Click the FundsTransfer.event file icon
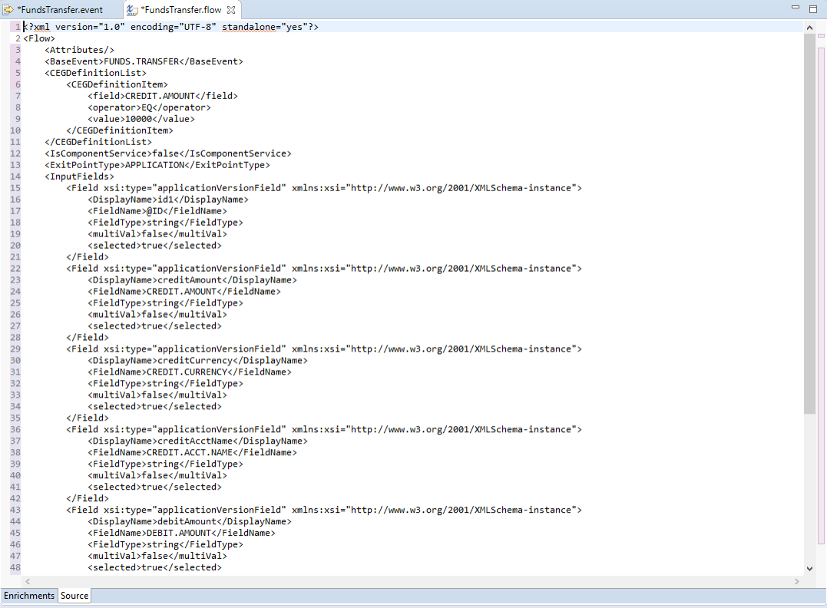This screenshot has width=827, height=608. pos(8,10)
